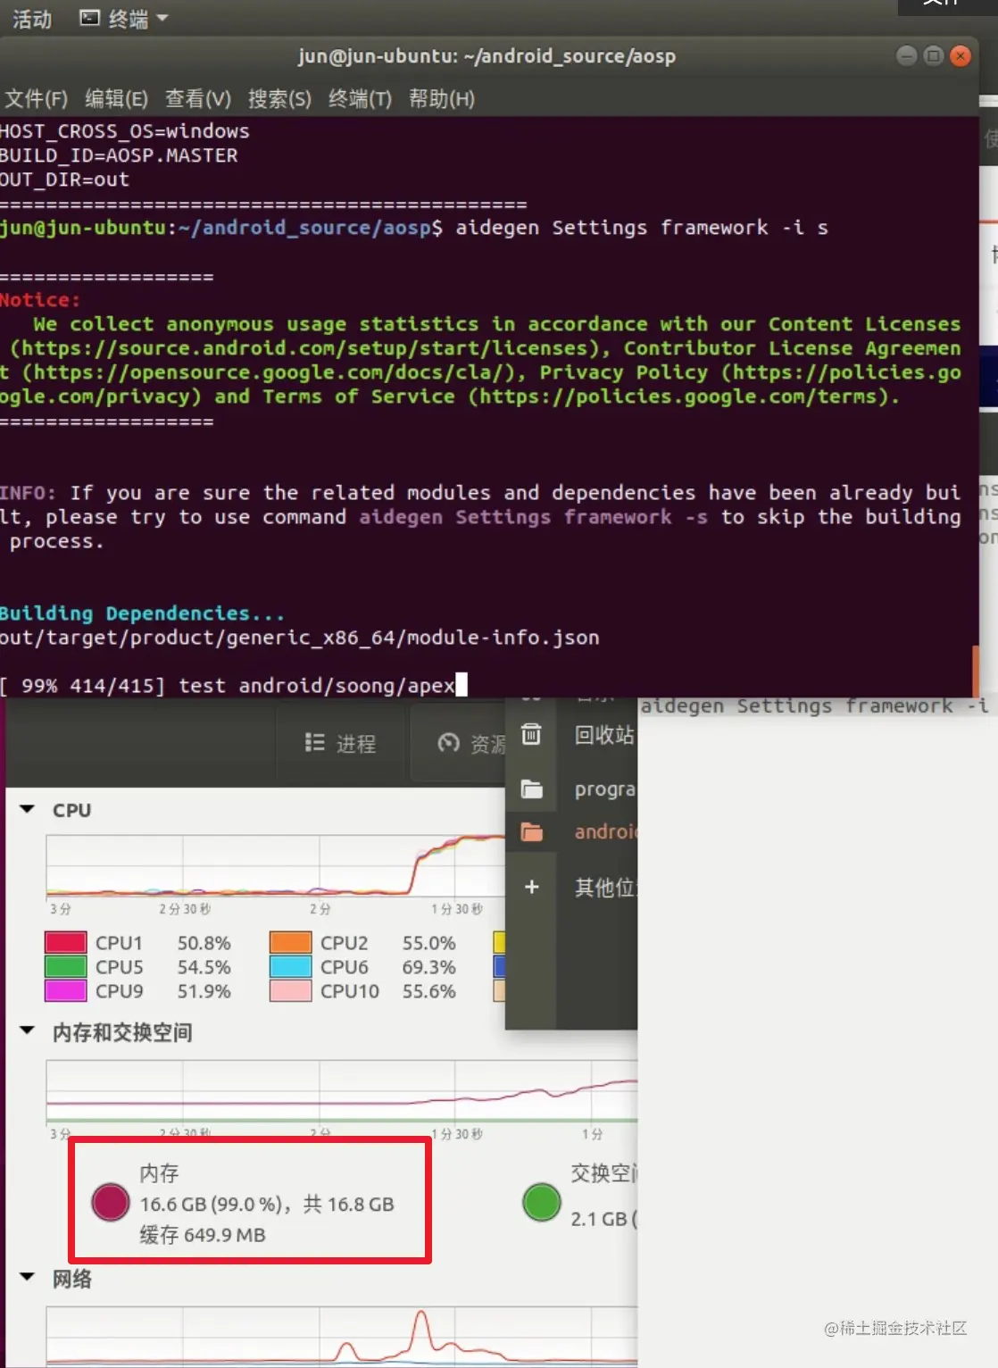Screen dimensions: 998x1368
Task: Switch to the 进程 tab in System Monitor
Action: (x=340, y=743)
